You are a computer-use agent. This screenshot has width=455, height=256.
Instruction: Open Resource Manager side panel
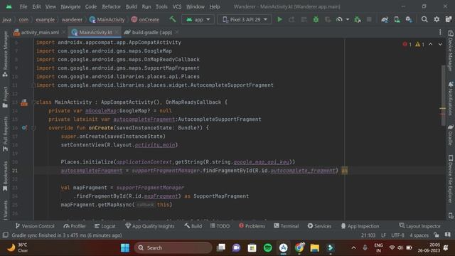[x=5, y=54]
